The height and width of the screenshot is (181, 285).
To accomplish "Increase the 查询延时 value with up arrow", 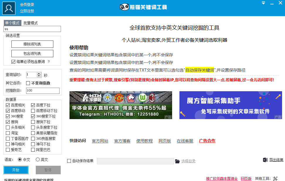I will pyautogui.click(x=39, y=74).
